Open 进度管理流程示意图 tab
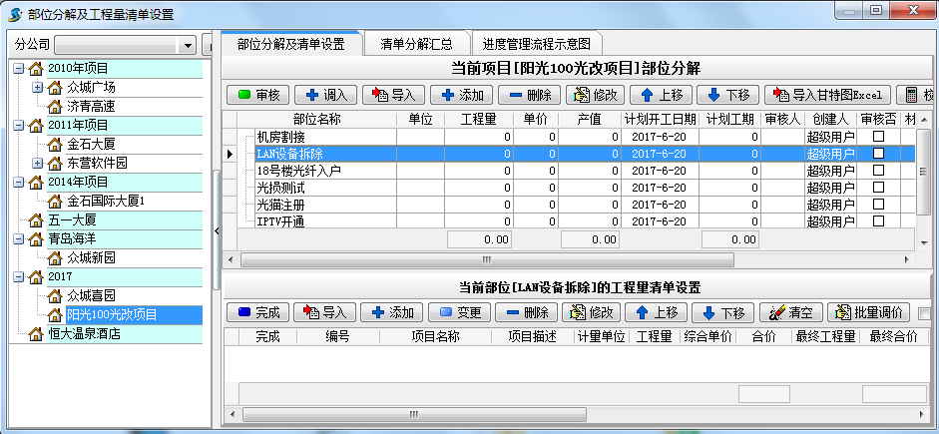 point(537,44)
